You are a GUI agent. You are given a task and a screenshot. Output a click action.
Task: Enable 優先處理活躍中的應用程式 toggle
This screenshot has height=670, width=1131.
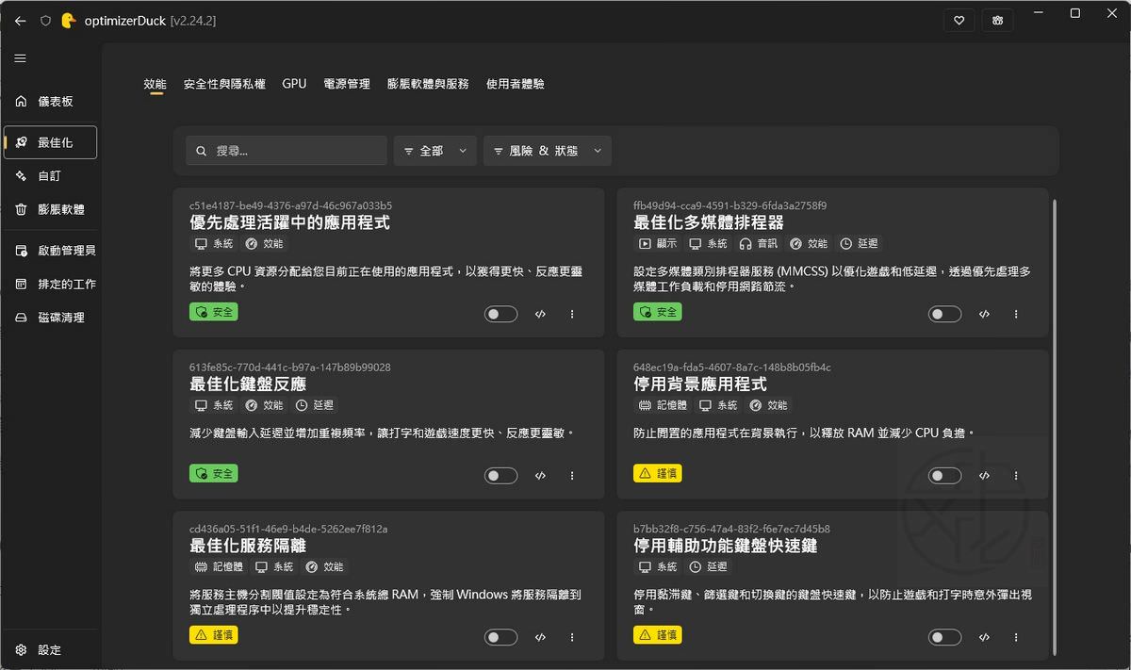(x=501, y=315)
